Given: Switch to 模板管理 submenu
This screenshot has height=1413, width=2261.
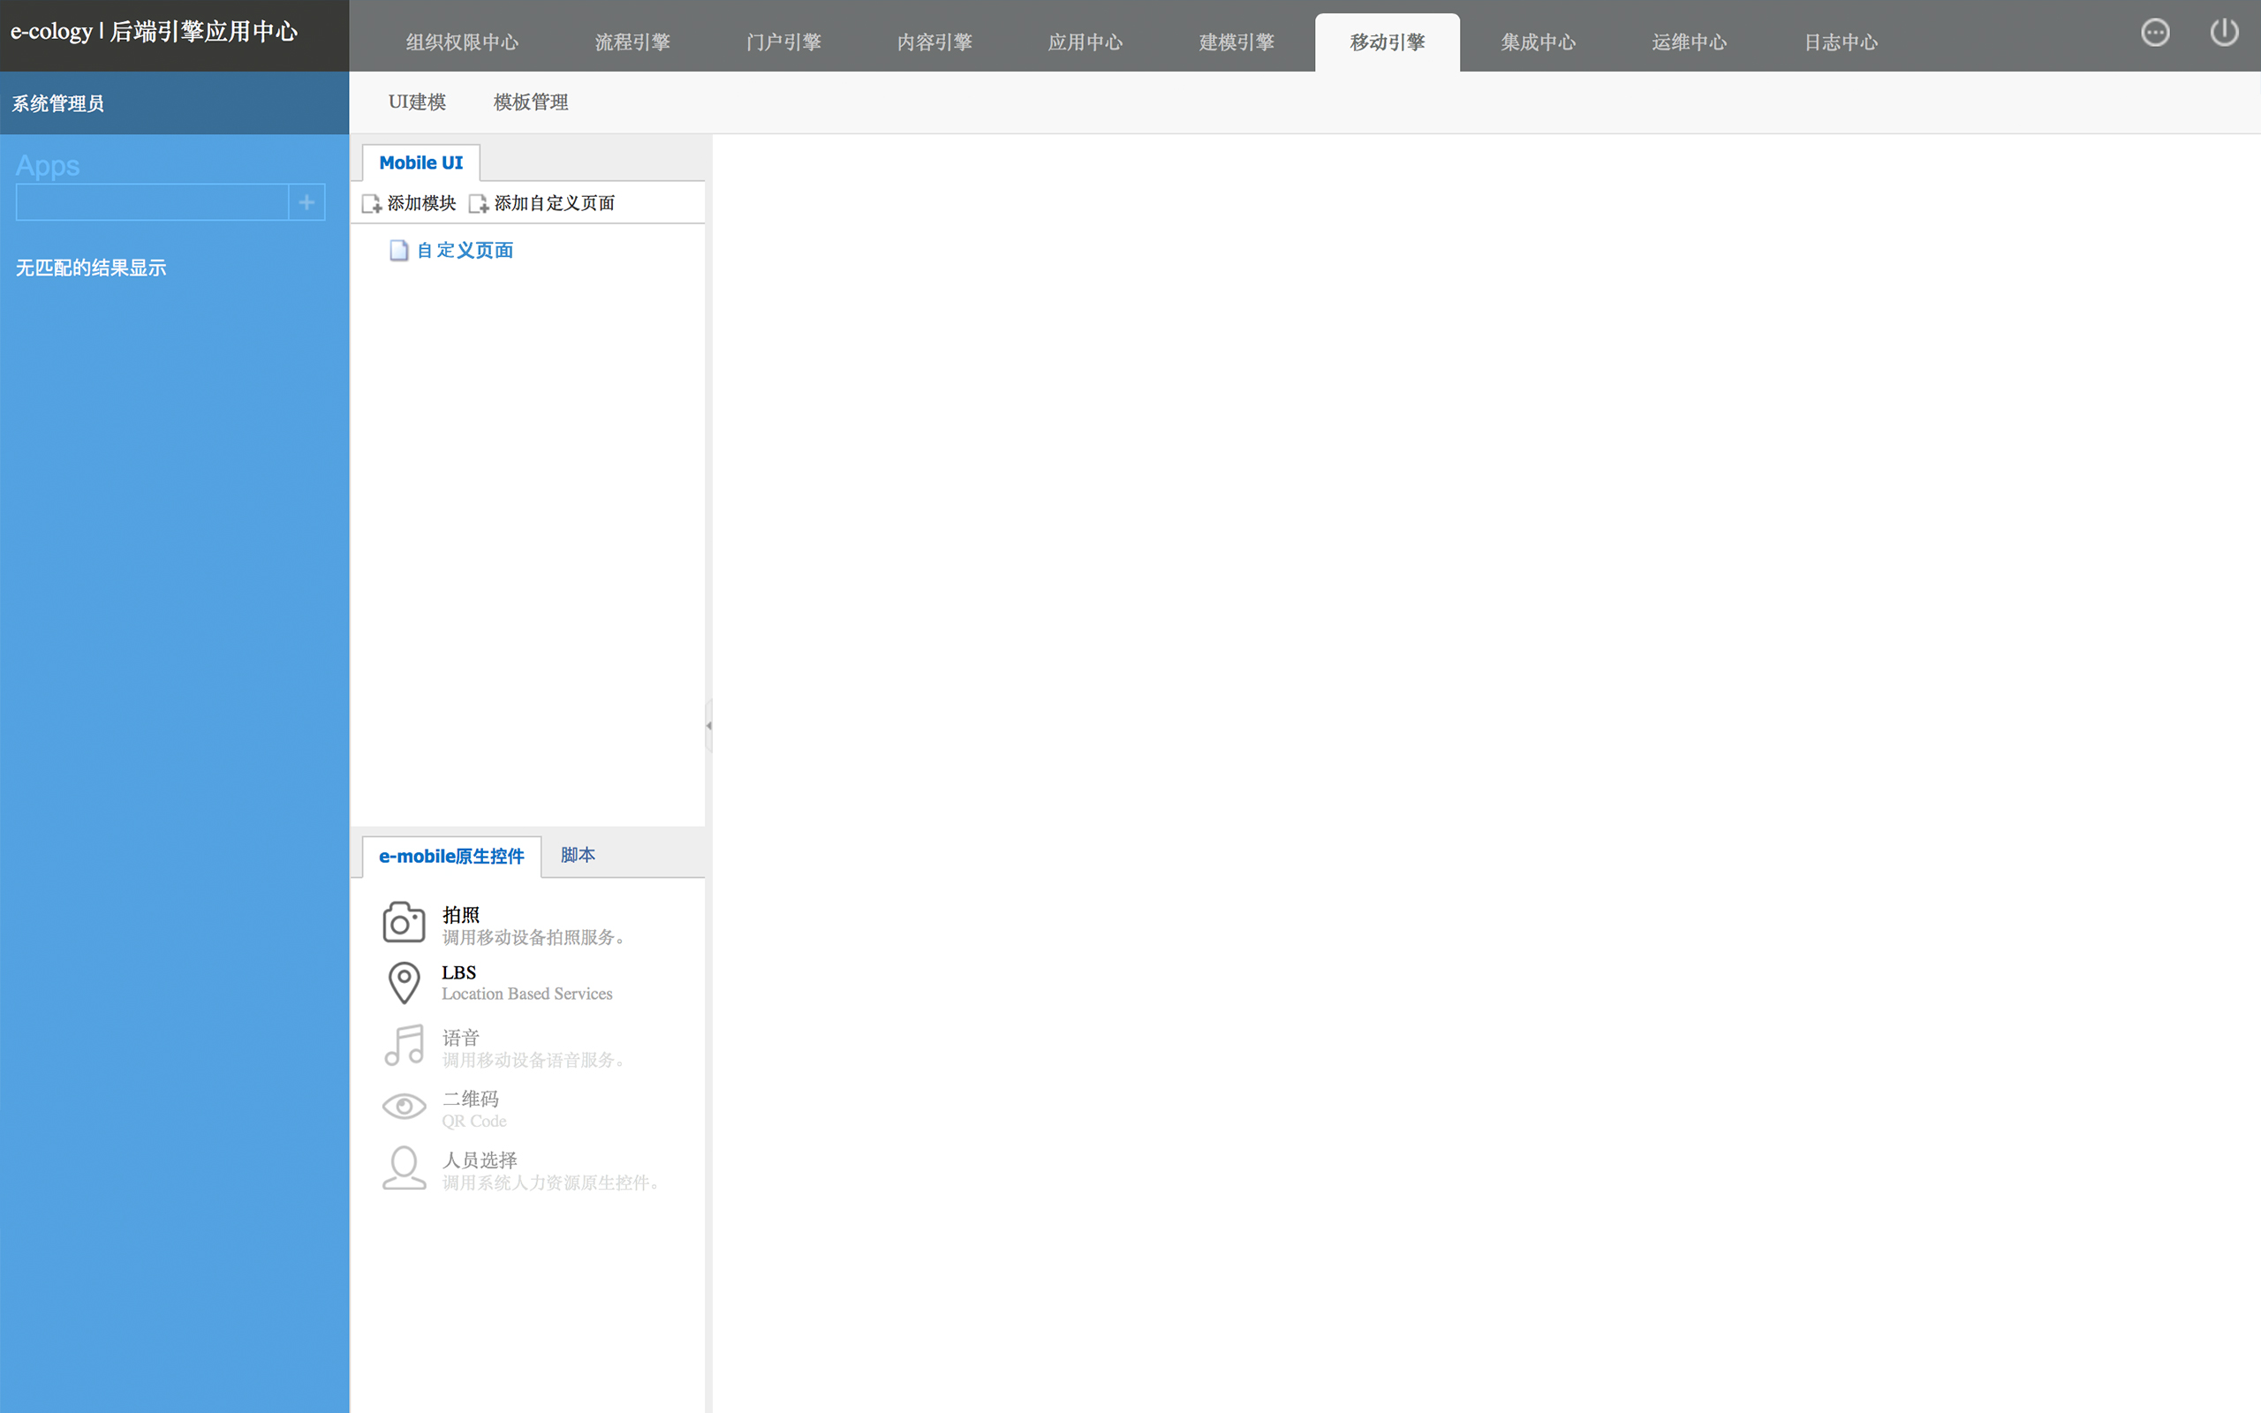Looking at the screenshot, I should coord(531,102).
